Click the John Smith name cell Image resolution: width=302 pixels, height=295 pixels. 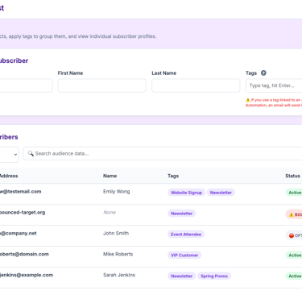116,233
